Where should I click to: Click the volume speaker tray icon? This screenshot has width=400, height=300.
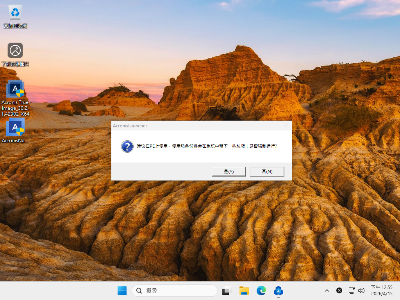pos(361,291)
